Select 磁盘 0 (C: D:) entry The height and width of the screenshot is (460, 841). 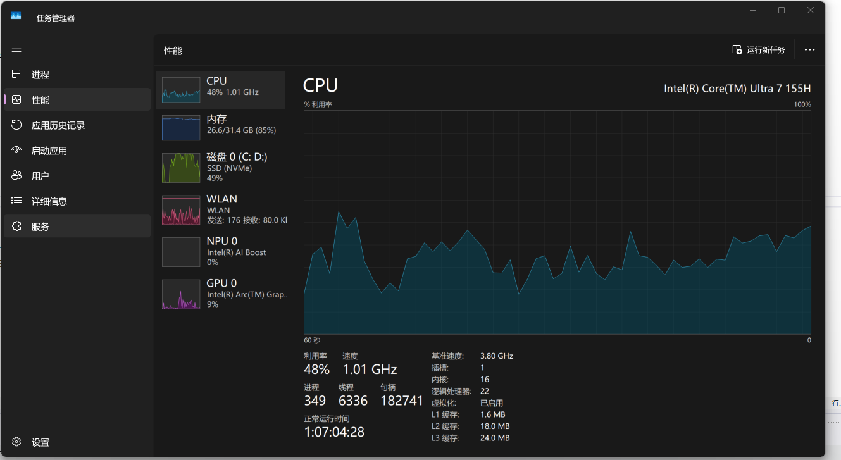(180, 168)
